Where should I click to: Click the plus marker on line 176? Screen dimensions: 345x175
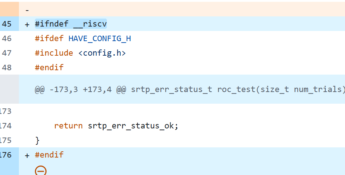27,155
